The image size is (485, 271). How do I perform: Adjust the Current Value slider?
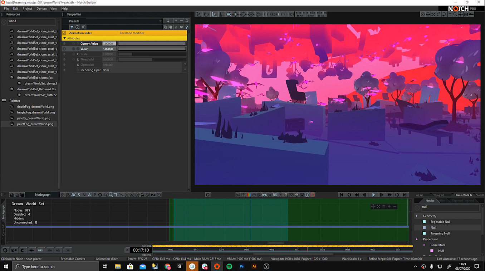click(x=152, y=44)
